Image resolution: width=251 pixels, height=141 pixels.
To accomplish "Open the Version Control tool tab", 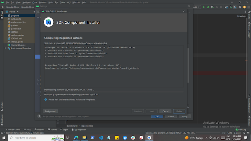I will [13, 130].
